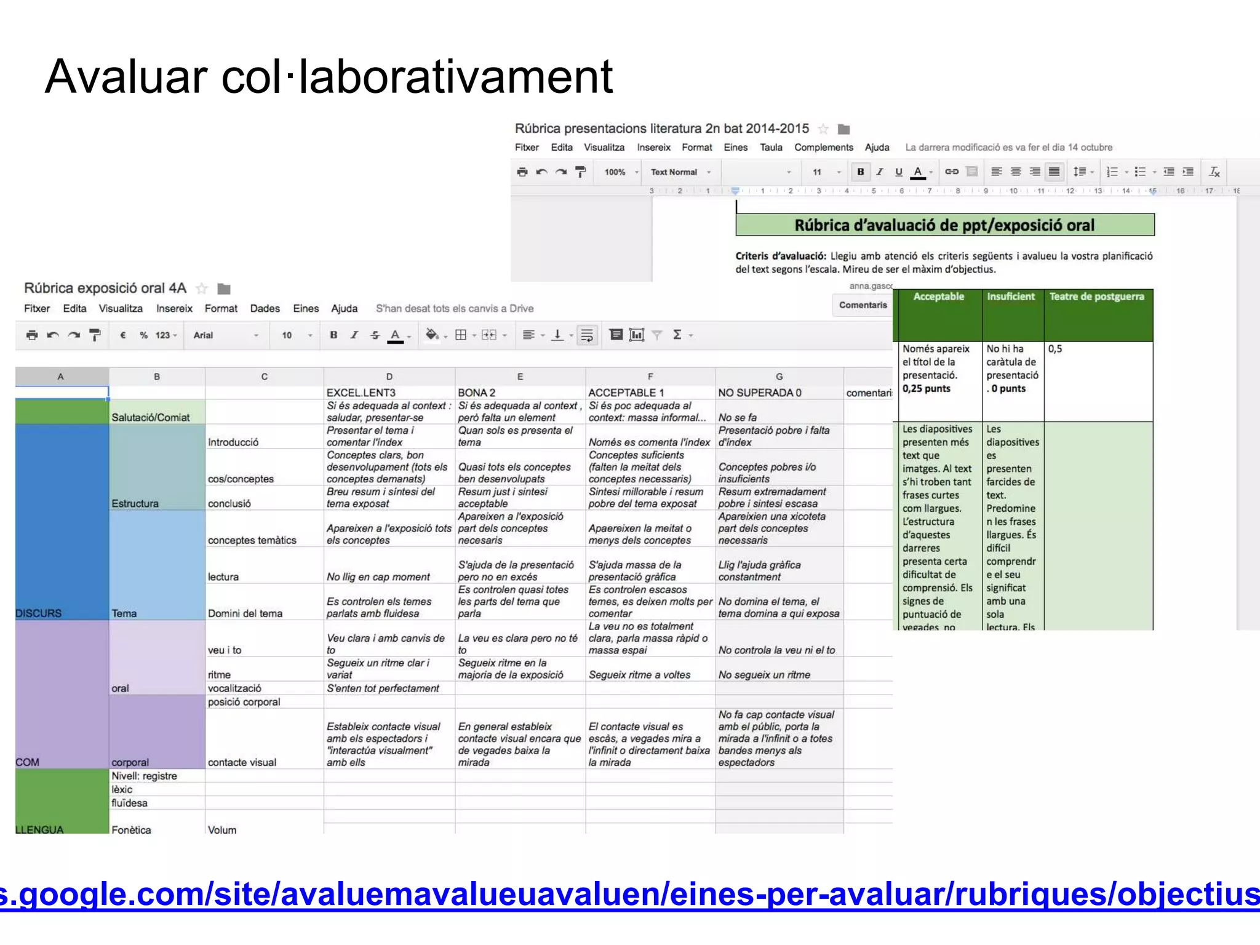Image resolution: width=1260 pixels, height=945 pixels.
Task: Open the functions sigma menu
Action: coord(677,335)
